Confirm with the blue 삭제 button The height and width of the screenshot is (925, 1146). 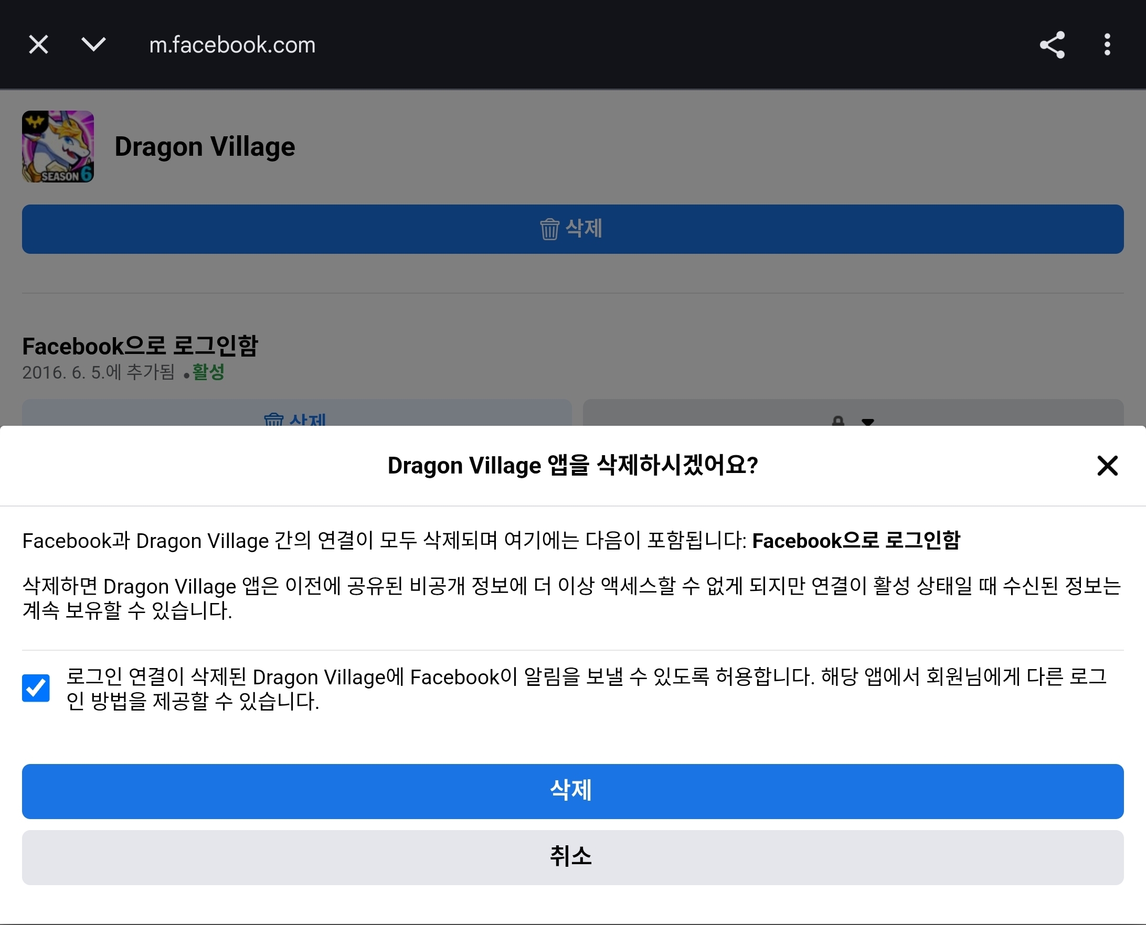click(572, 791)
